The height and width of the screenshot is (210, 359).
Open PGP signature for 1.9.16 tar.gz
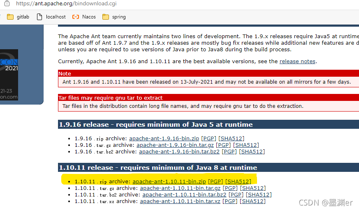[x=223, y=145]
